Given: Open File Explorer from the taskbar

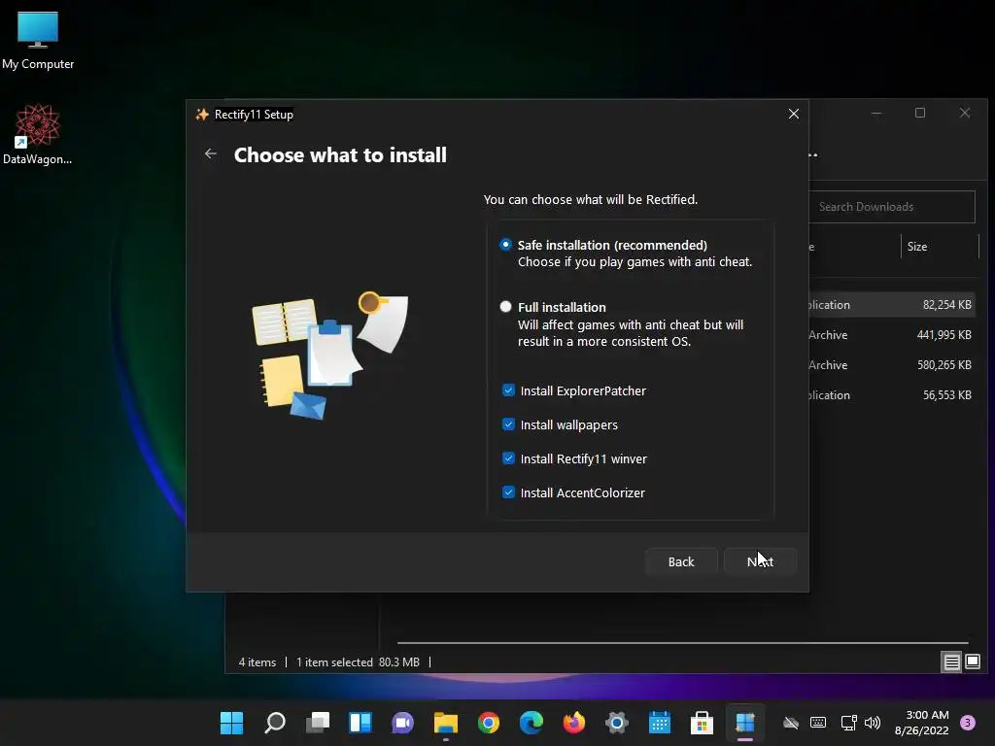Looking at the screenshot, I should coord(445,723).
